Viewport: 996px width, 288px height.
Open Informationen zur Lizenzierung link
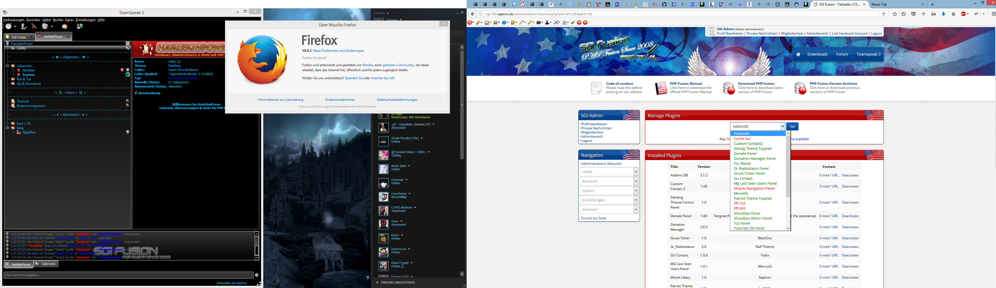point(280,99)
